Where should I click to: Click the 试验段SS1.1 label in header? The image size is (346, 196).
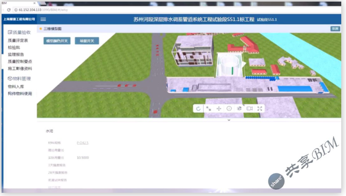click(x=267, y=19)
